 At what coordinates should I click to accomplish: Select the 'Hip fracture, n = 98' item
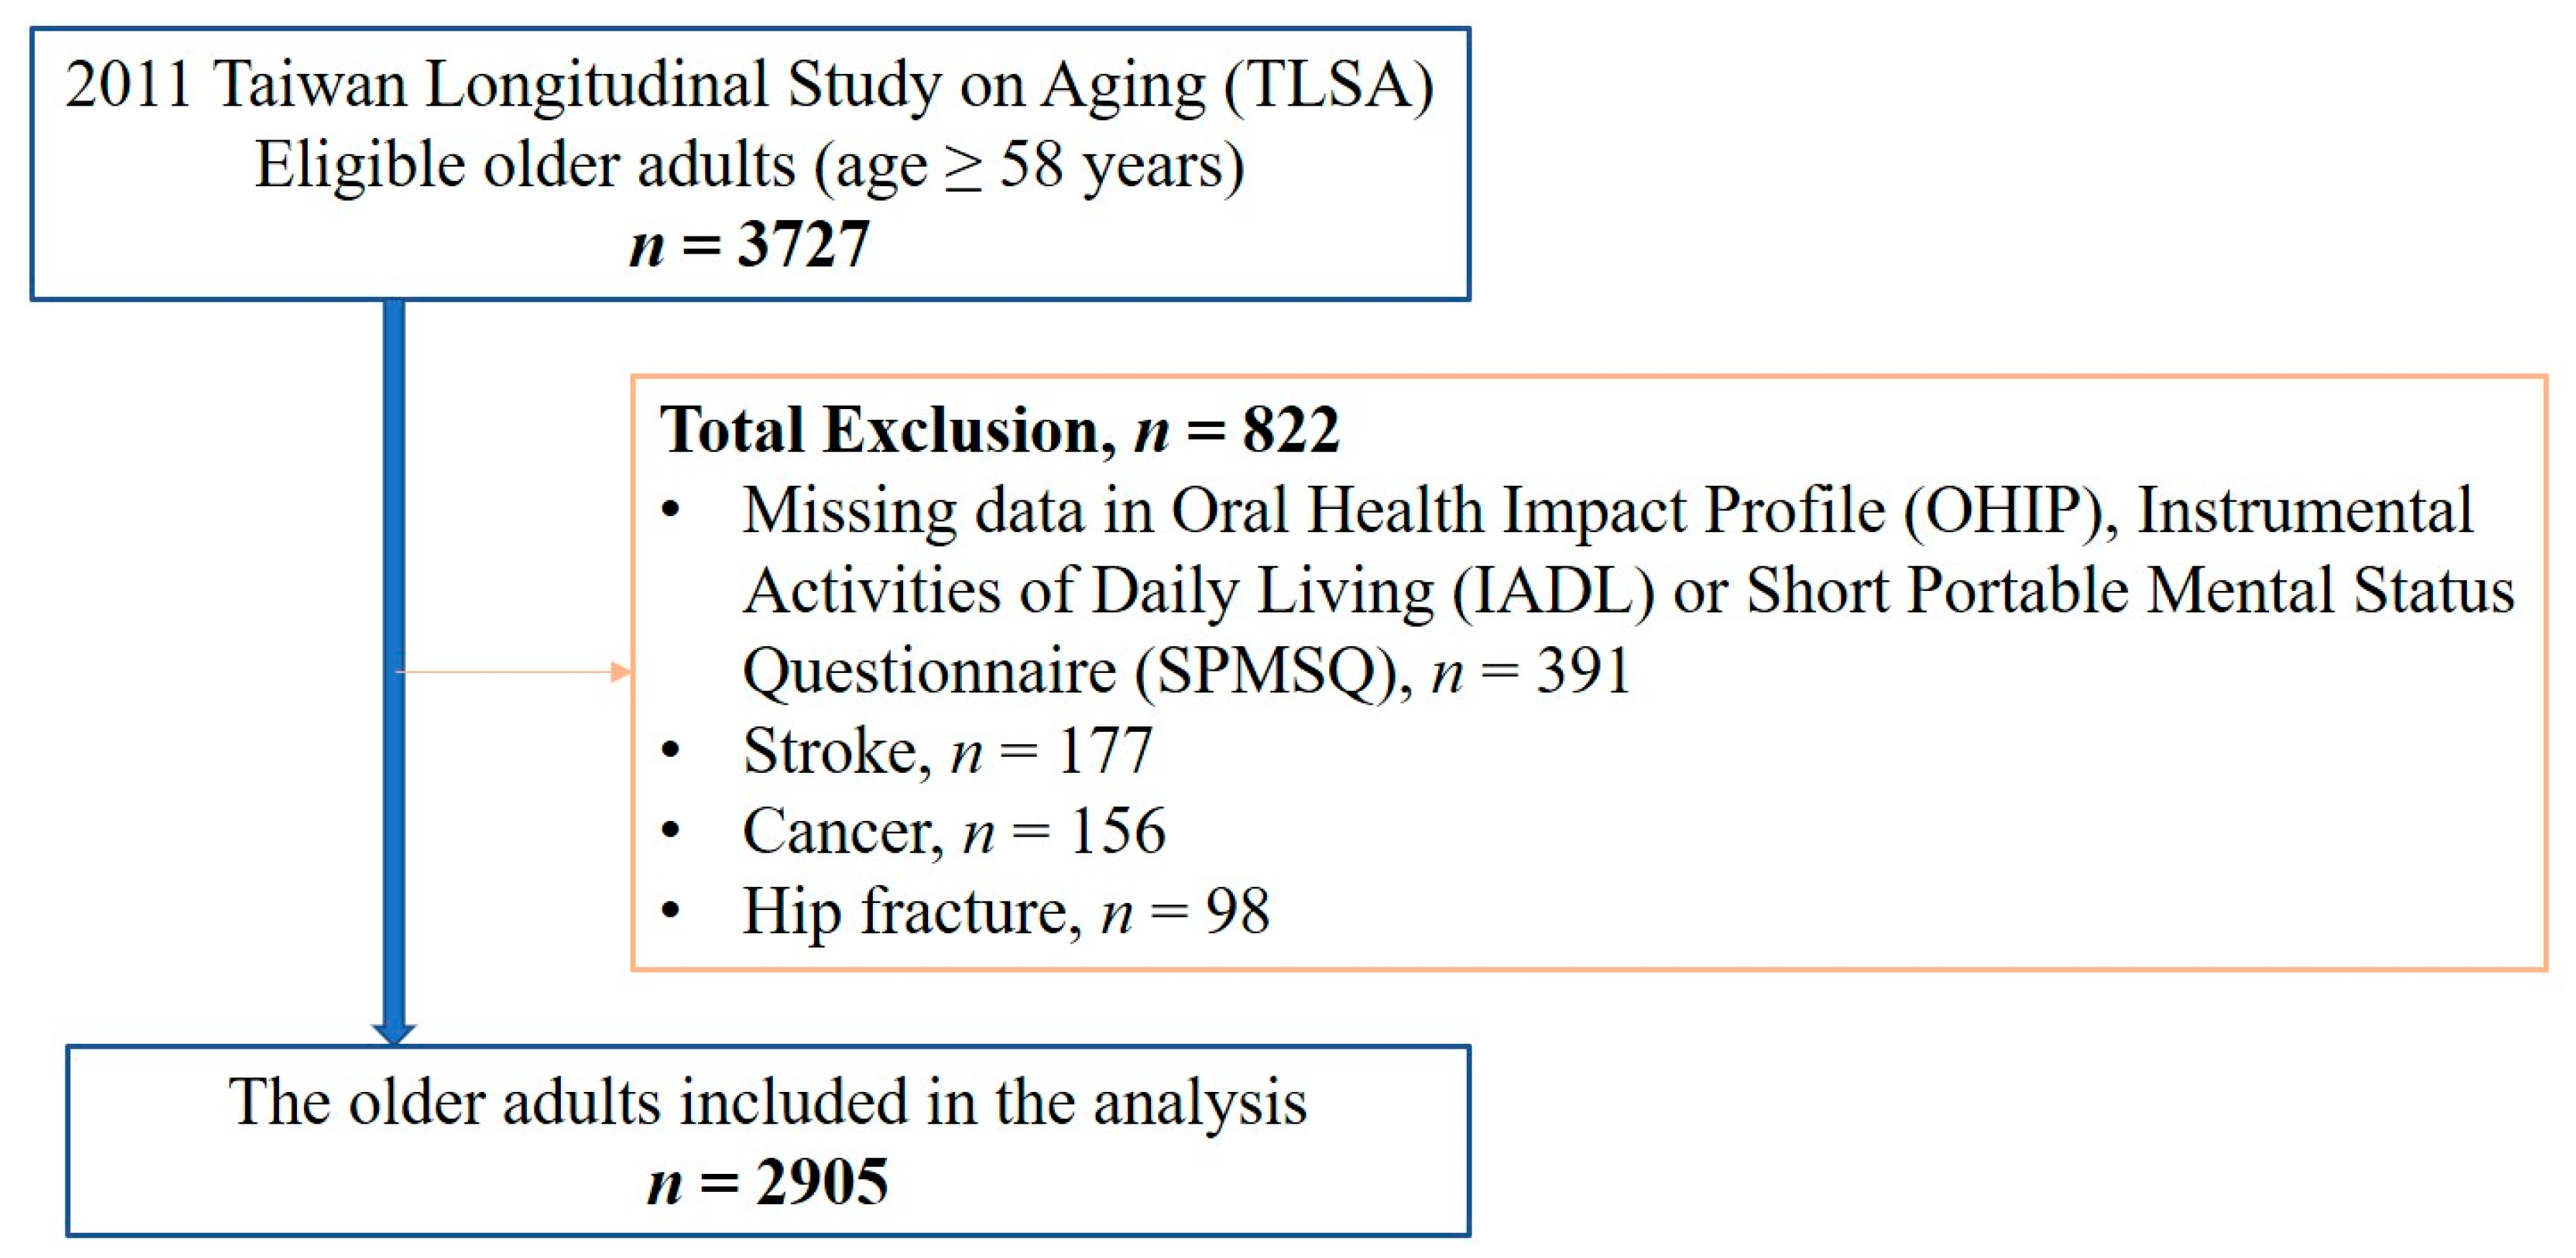(1006, 910)
